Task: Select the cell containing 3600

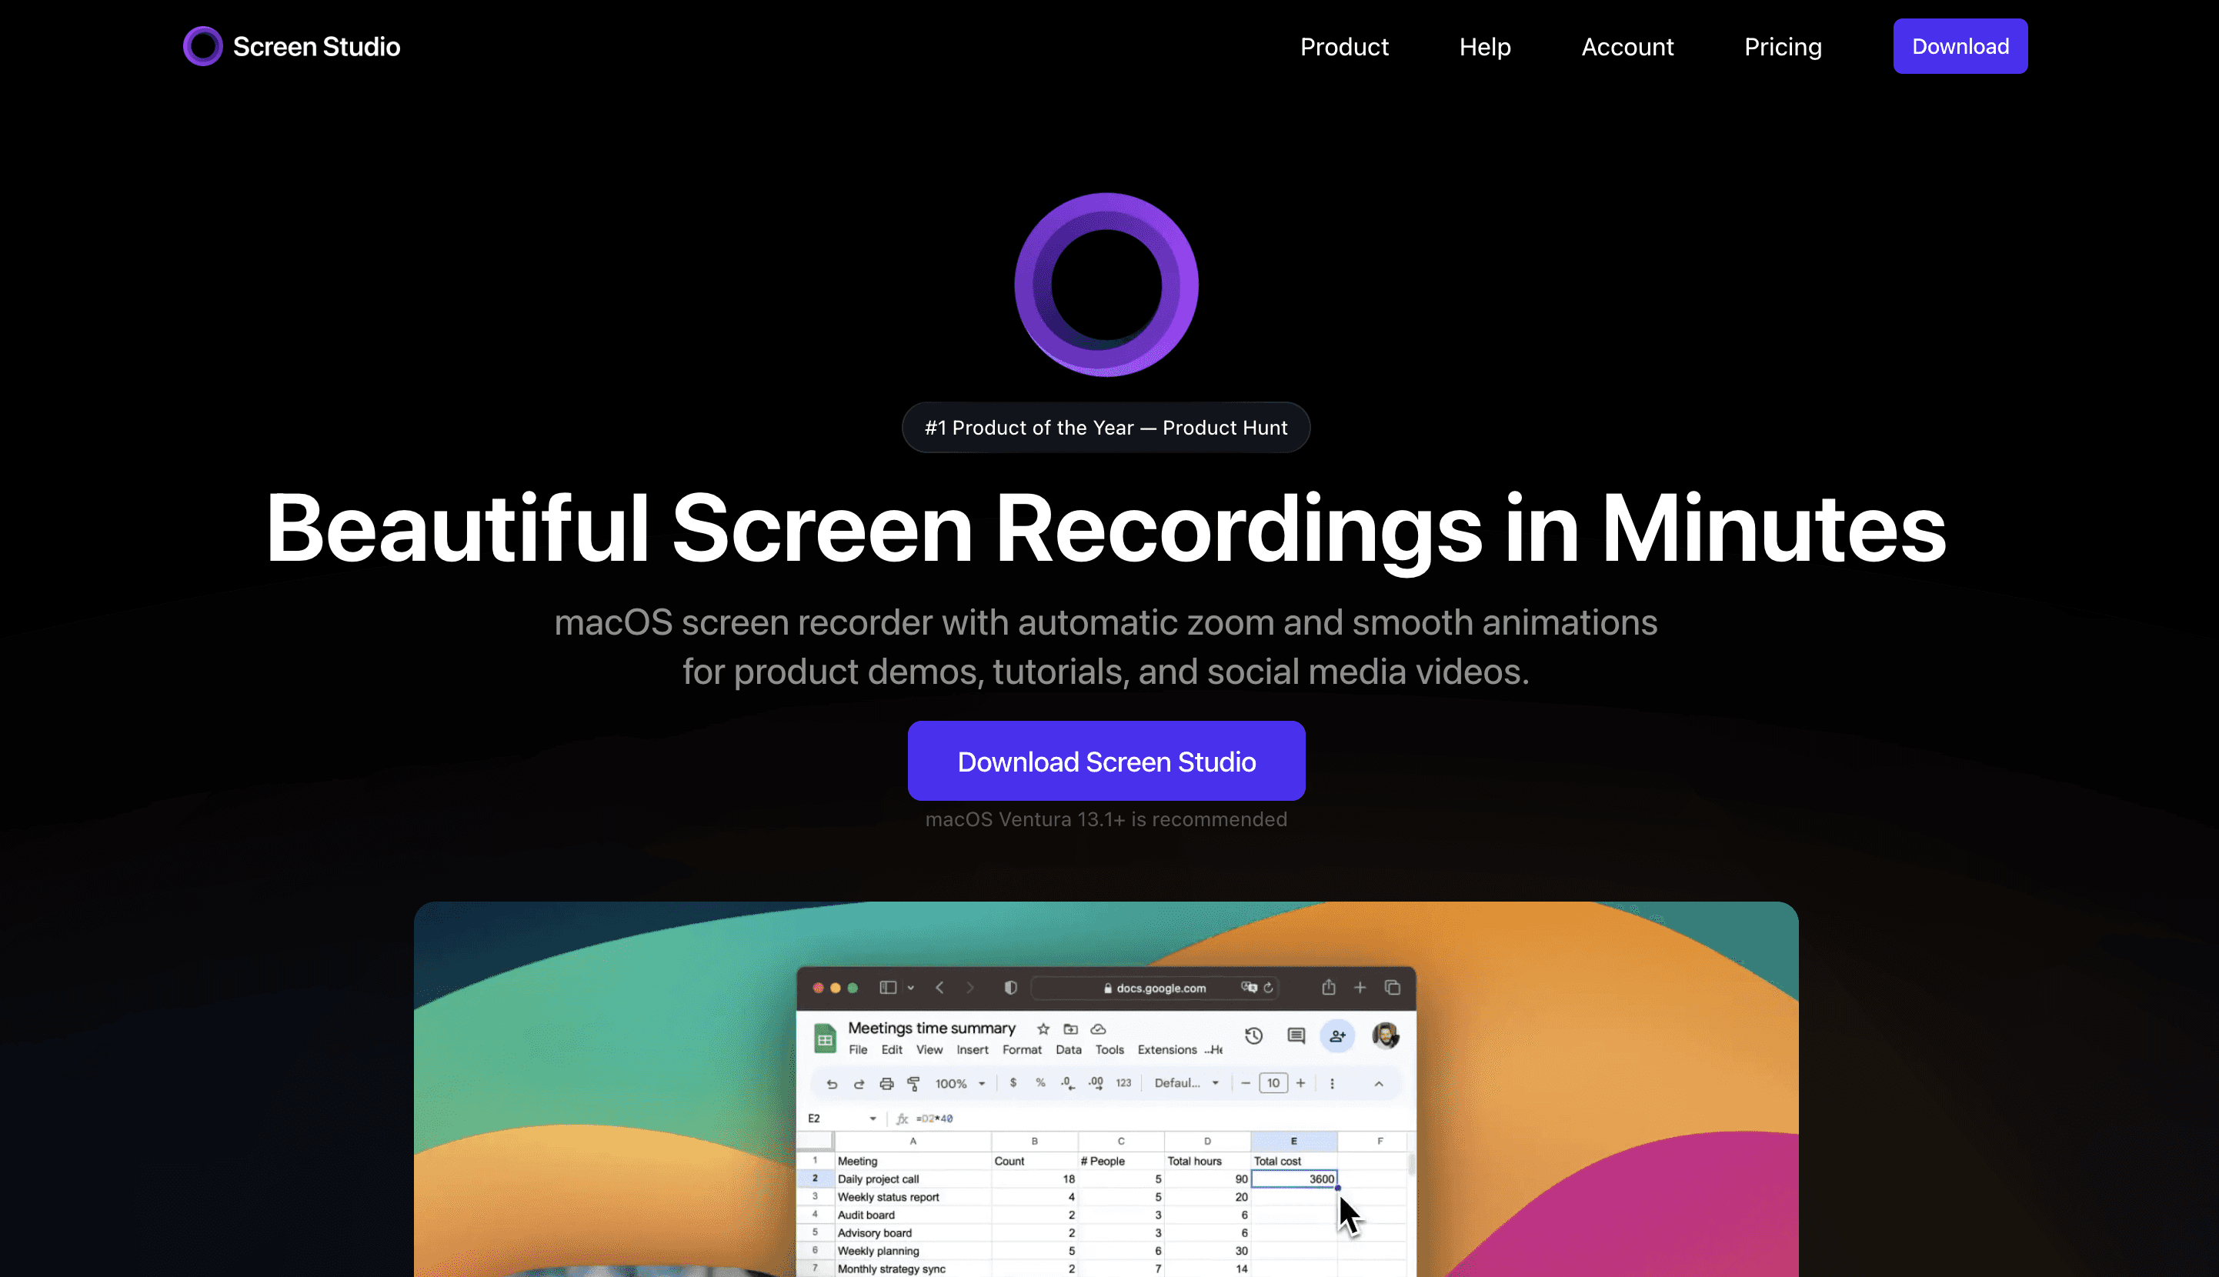Action: [1293, 1179]
